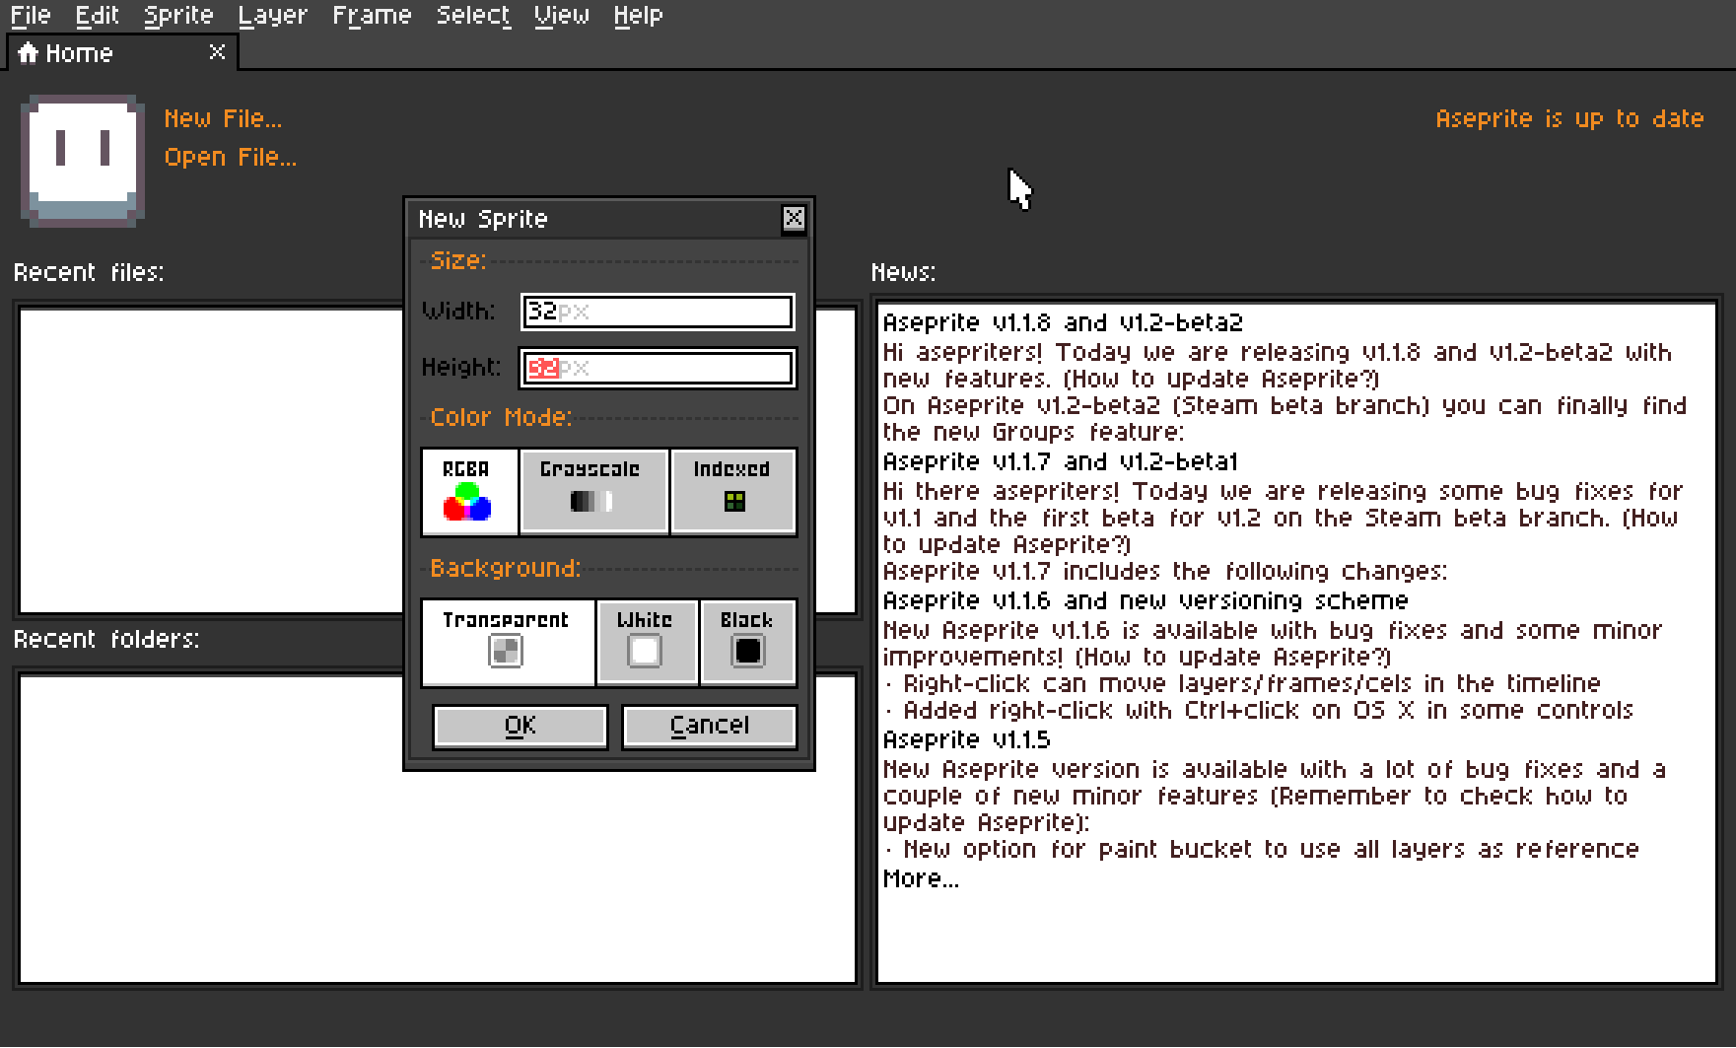This screenshot has width=1736, height=1048.
Task: Open the Select menu
Action: [x=473, y=16]
